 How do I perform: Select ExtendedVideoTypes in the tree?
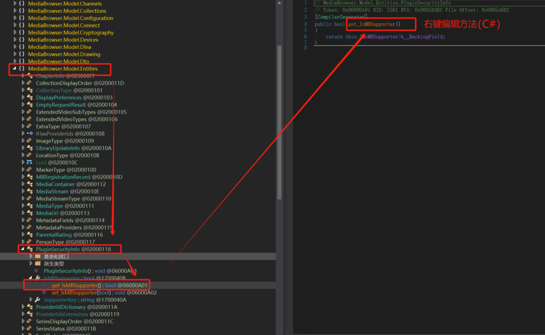pyautogui.click(x=77, y=120)
